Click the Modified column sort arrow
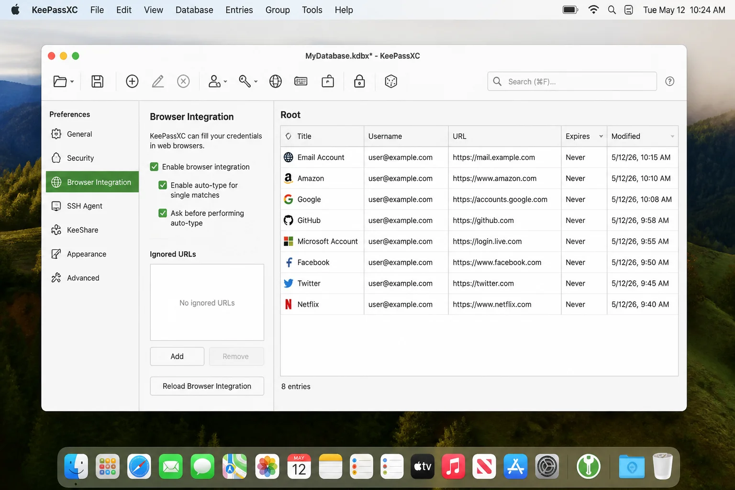This screenshot has width=735, height=490. (x=672, y=136)
